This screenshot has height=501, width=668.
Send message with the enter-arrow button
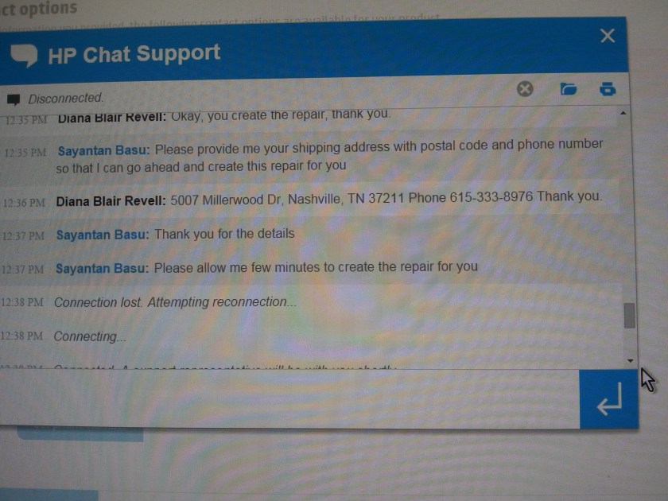(x=609, y=399)
